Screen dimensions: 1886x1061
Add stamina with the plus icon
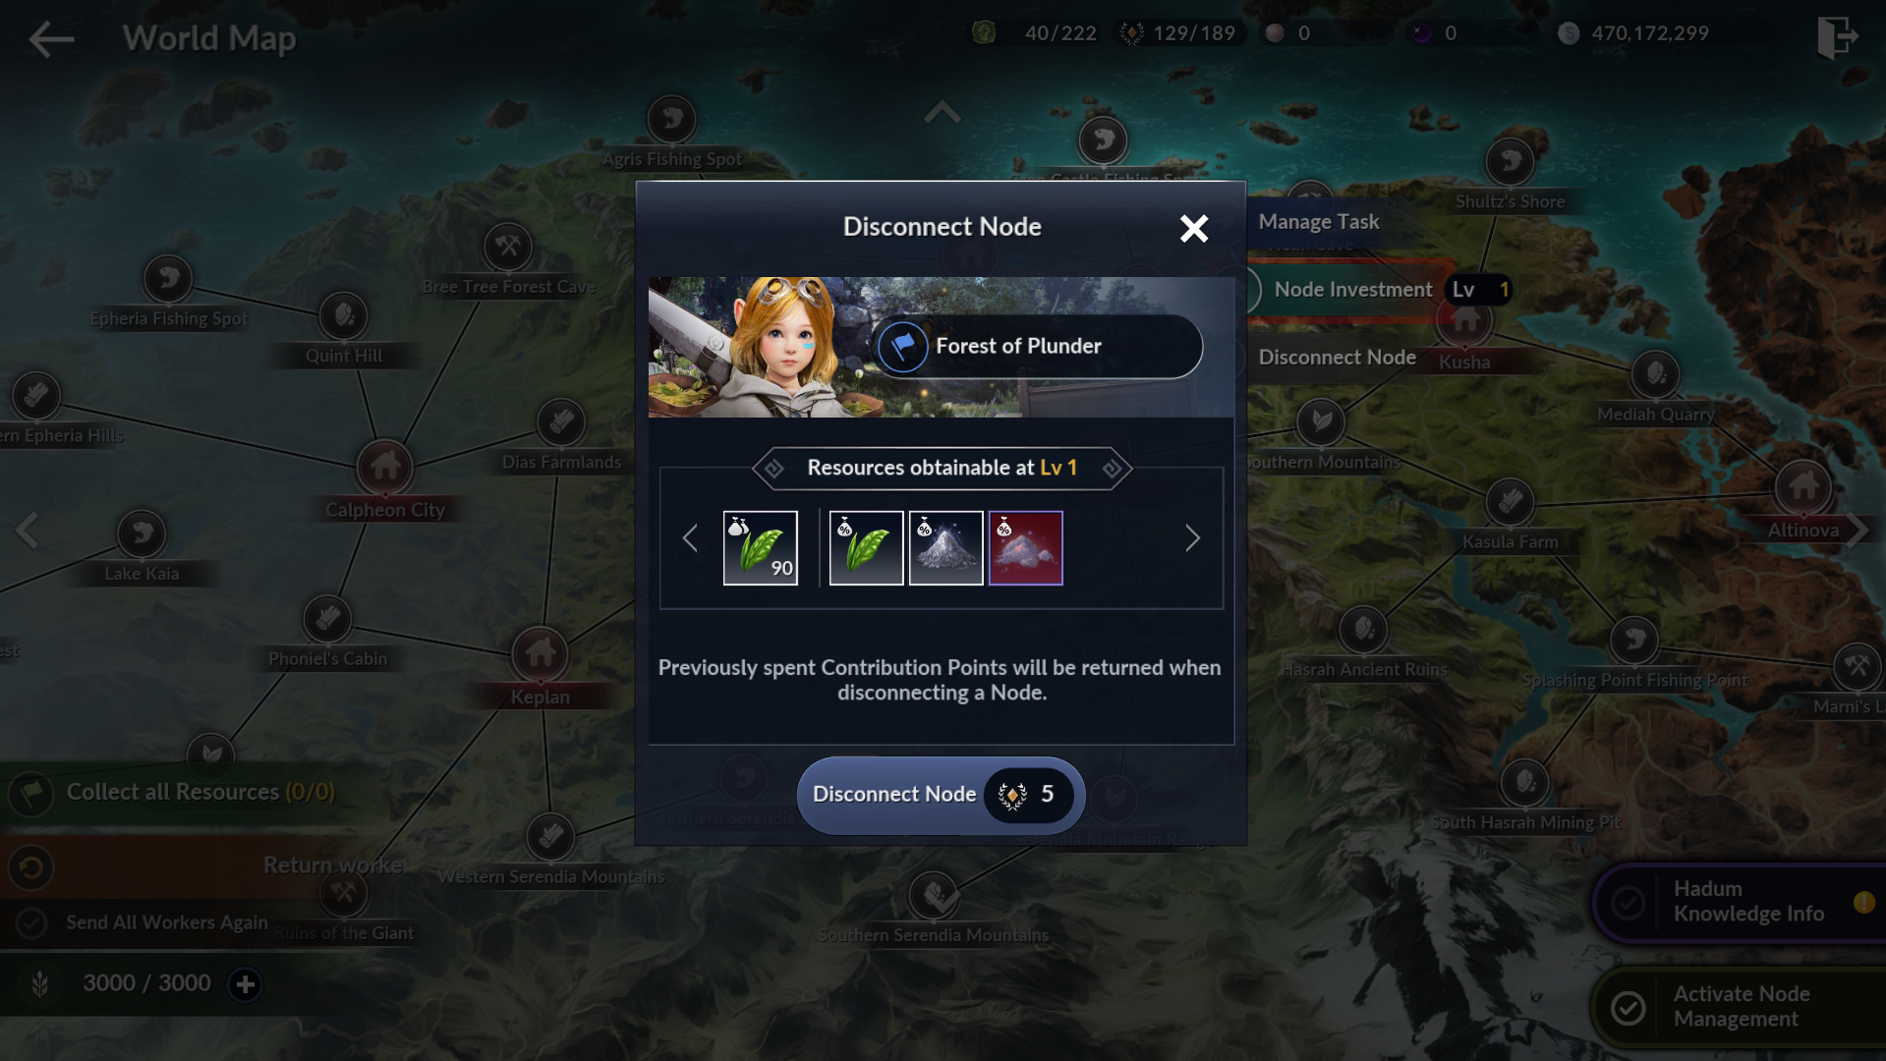tap(245, 983)
